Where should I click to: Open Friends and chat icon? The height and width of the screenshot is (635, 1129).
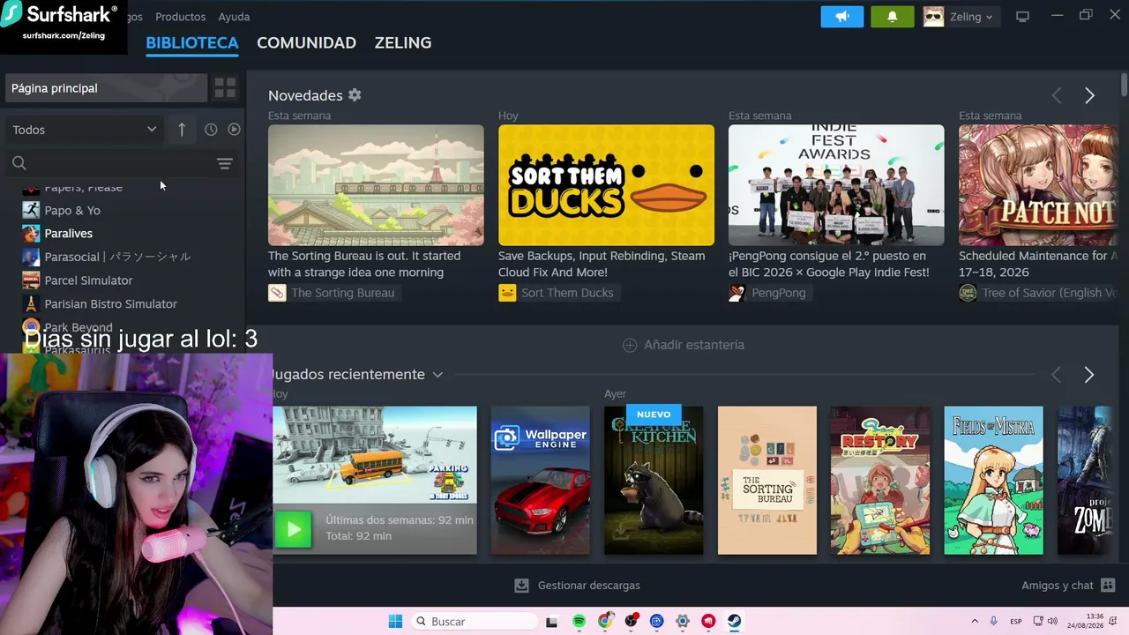pos(1108,586)
